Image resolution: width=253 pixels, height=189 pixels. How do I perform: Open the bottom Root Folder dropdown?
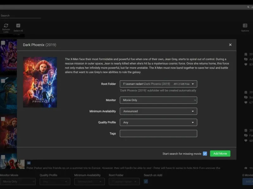[124, 181]
